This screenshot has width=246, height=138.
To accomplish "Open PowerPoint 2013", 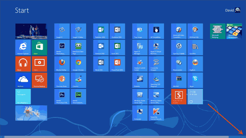I will 117,64.
